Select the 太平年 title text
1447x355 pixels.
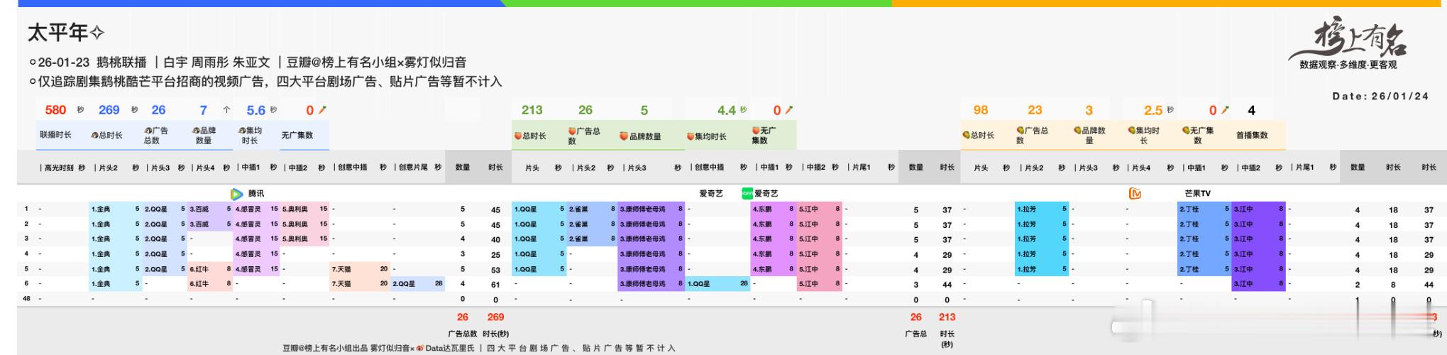click(57, 33)
